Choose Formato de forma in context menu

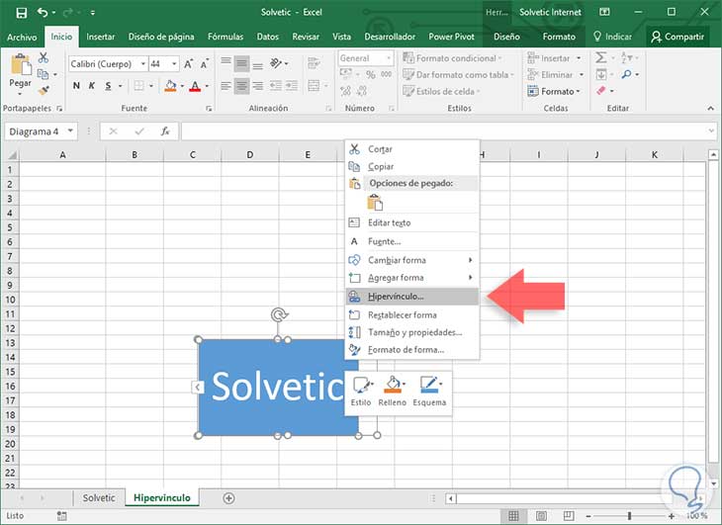point(412,350)
